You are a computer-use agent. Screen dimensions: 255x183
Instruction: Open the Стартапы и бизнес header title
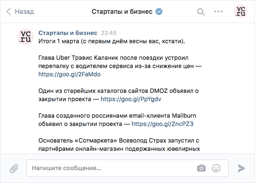point(122,11)
